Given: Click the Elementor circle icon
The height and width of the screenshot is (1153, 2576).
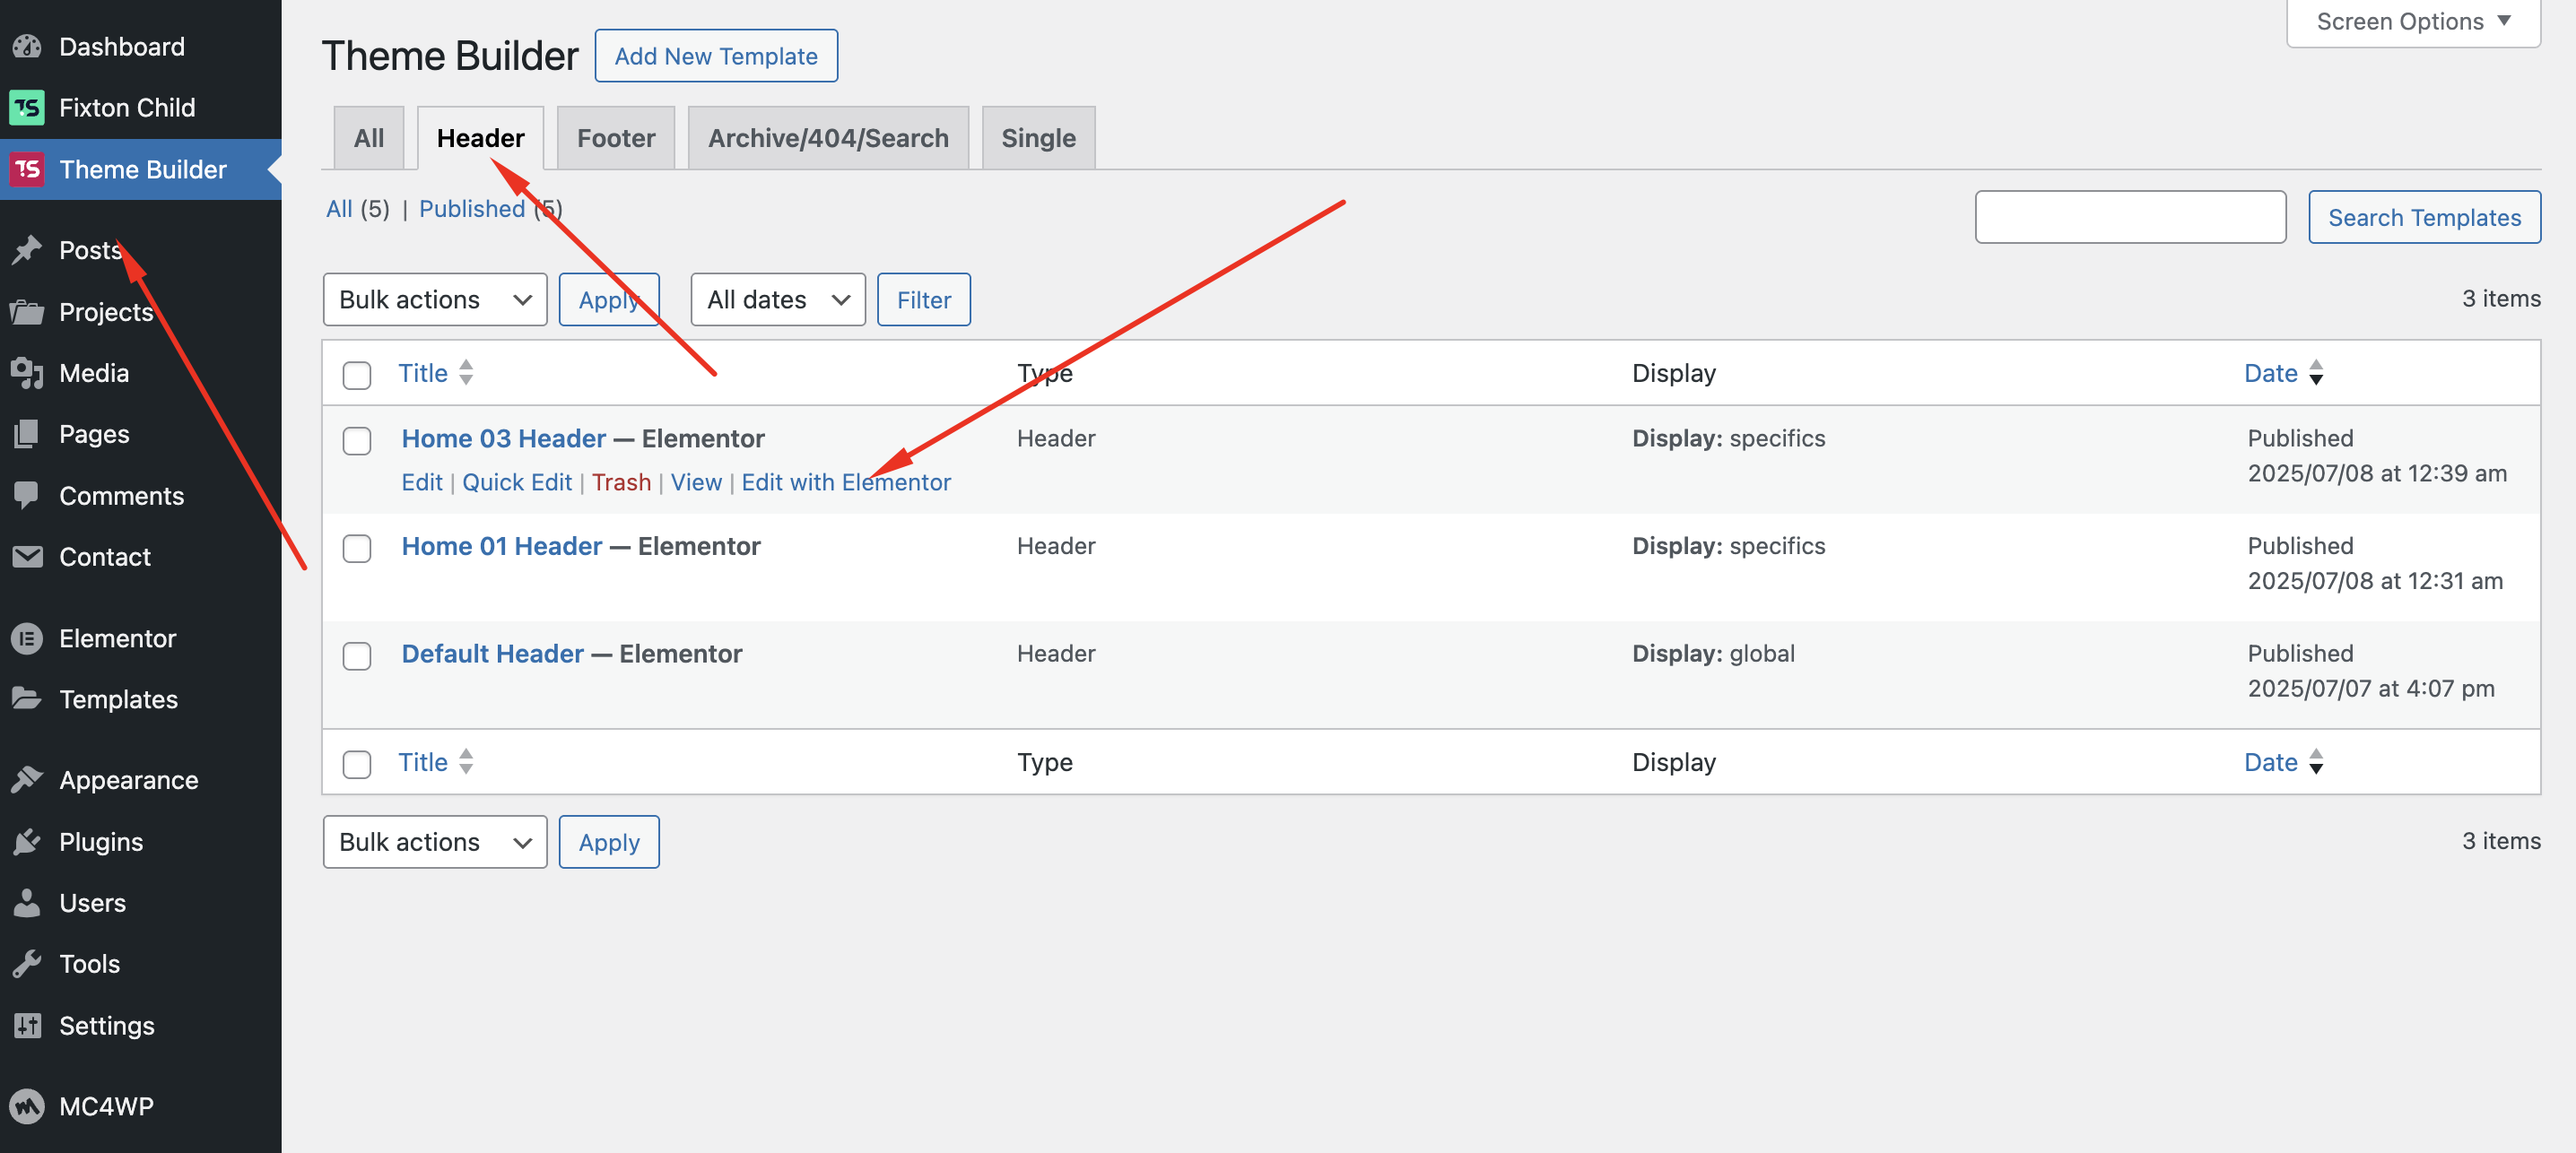Looking at the screenshot, I should point(27,638).
